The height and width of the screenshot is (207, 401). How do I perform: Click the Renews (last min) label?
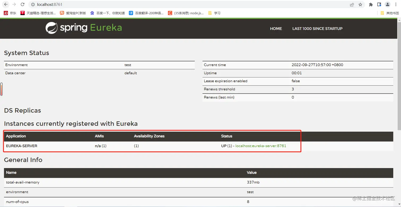[219, 97]
